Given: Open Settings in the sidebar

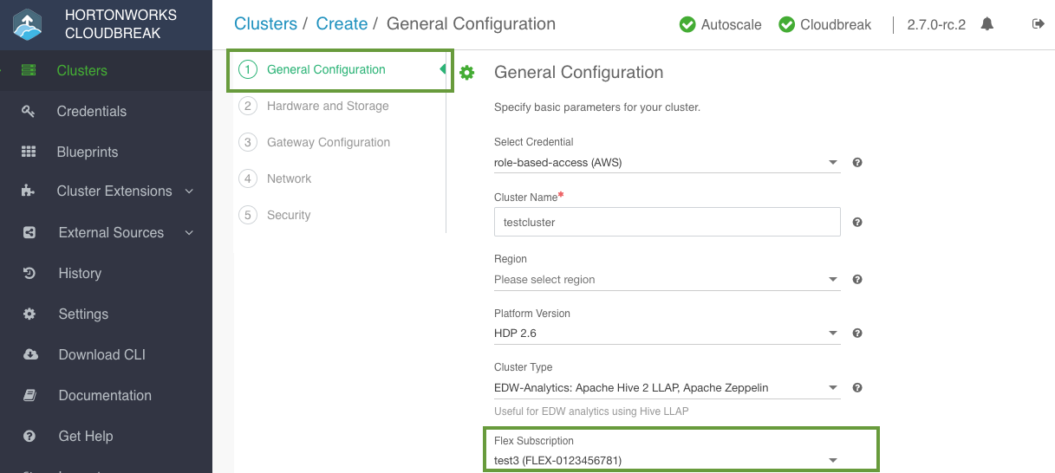Looking at the screenshot, I should [x=83, y=314].
